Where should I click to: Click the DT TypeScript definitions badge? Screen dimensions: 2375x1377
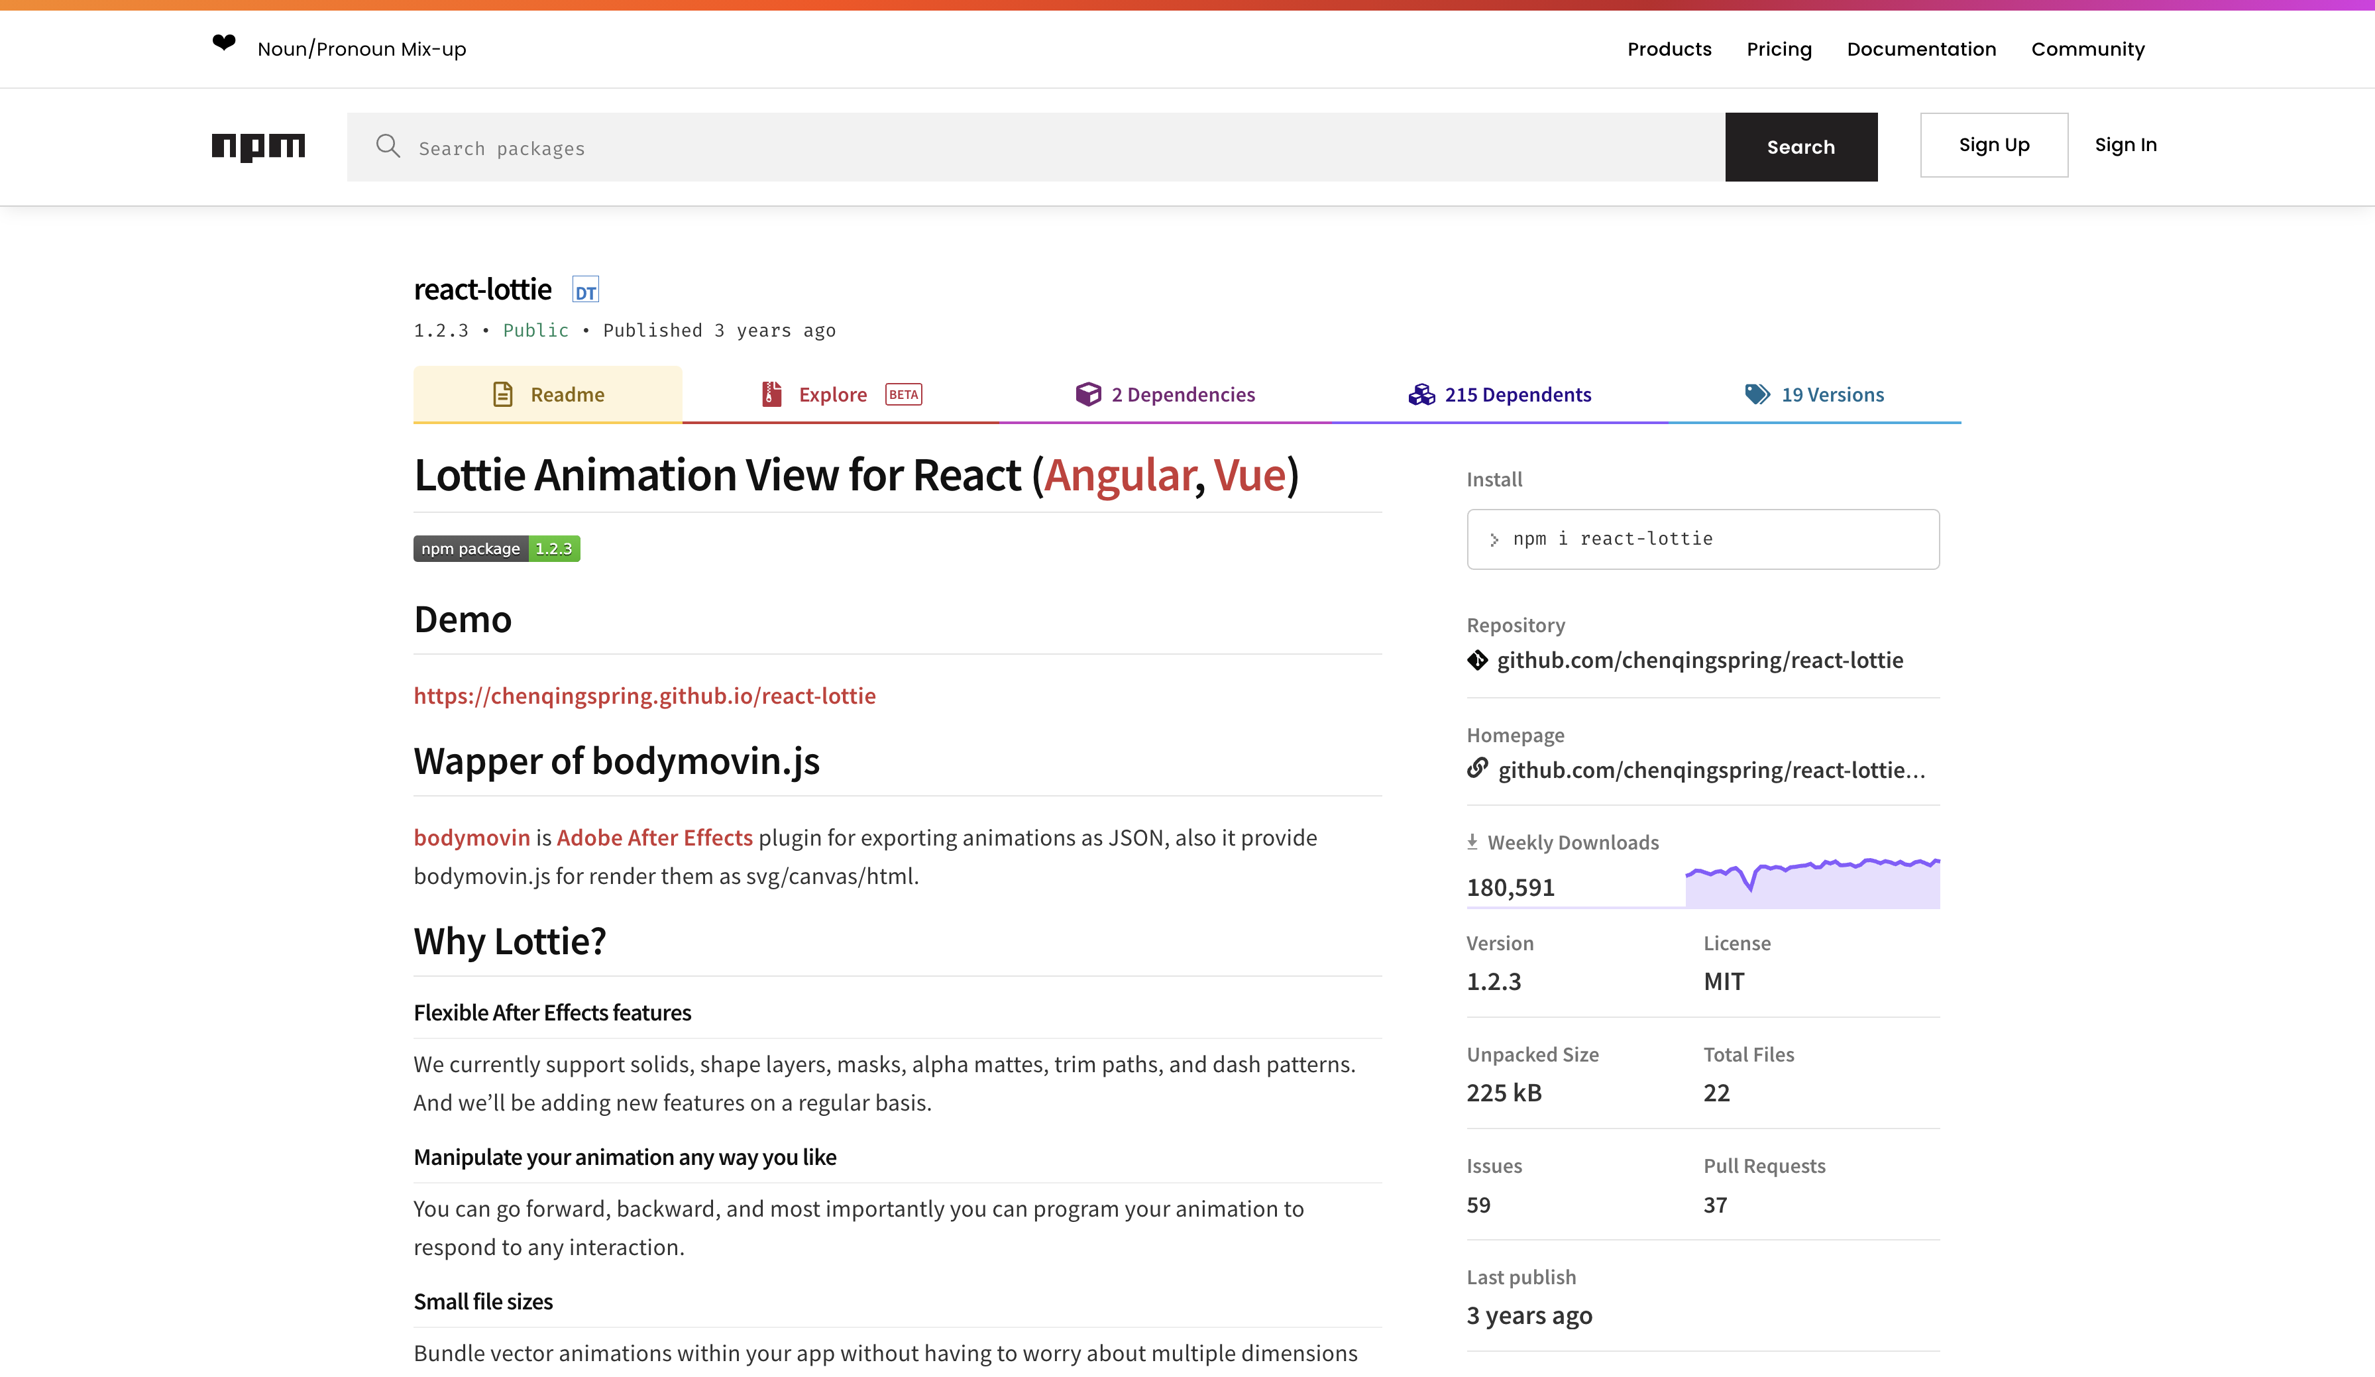pos(585,290)
